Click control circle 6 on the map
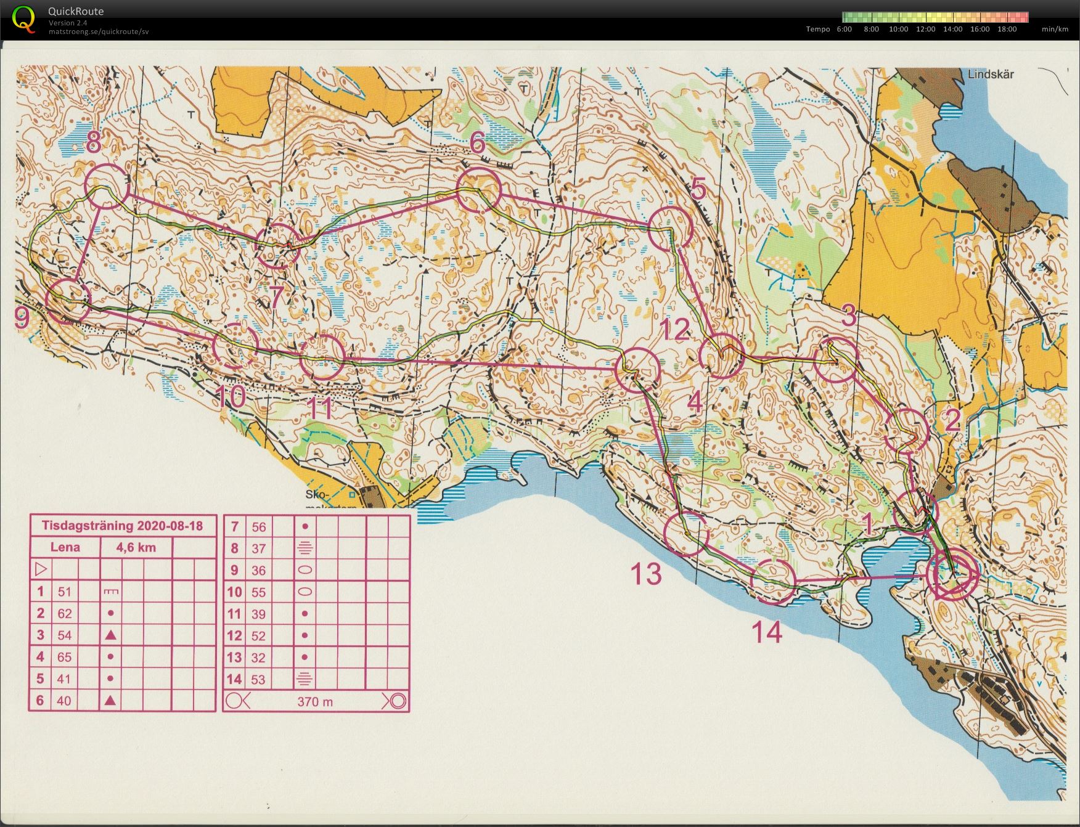 coord(478,190)
